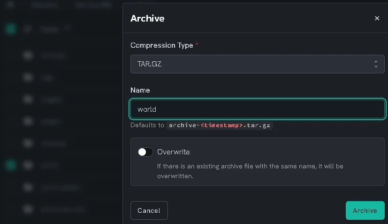
Task: Enable the Overwrite toggle
Action: tap(145, 152)
